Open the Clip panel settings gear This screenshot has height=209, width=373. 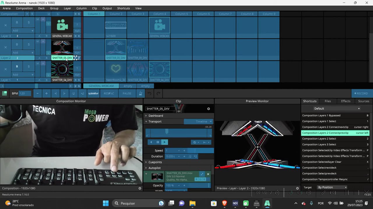208,109
